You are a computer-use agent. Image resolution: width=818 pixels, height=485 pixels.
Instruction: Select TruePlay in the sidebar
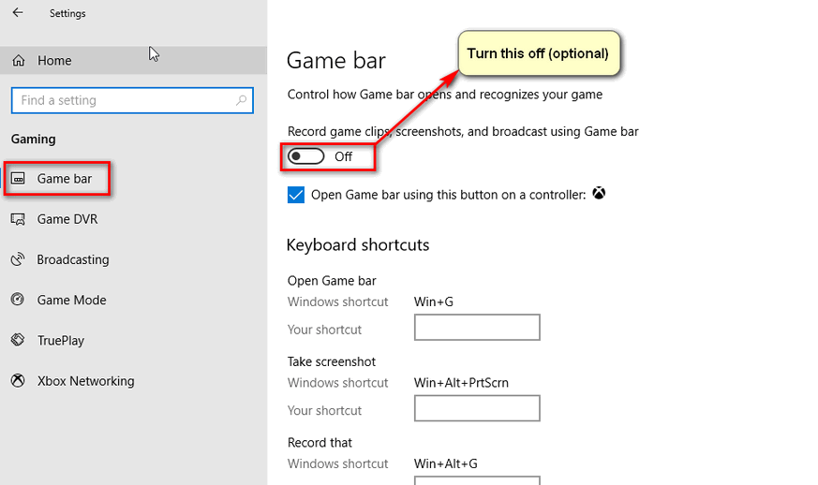click(134, 340)
